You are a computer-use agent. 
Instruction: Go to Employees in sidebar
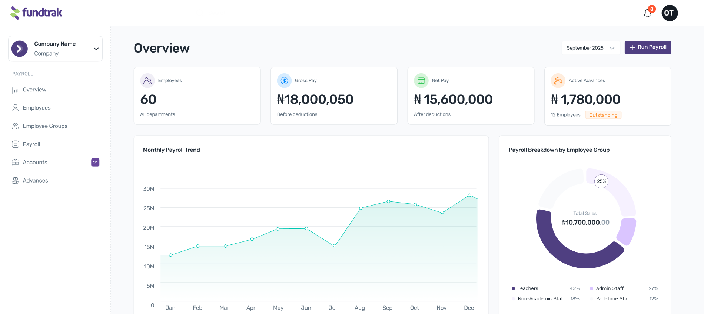36,108
